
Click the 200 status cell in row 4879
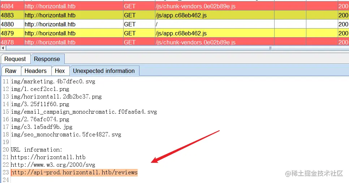(x=343, y=33)
